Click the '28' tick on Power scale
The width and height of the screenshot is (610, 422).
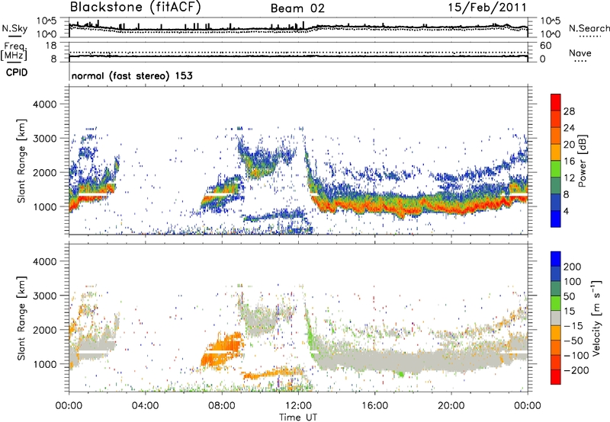(569, 111)
